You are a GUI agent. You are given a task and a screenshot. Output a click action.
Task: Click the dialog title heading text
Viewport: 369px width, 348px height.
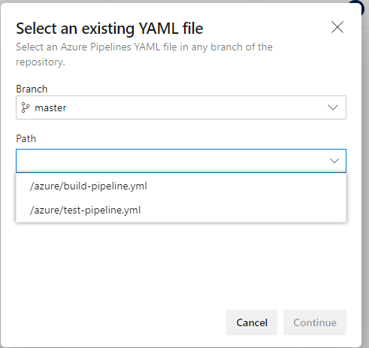point(110,29)
